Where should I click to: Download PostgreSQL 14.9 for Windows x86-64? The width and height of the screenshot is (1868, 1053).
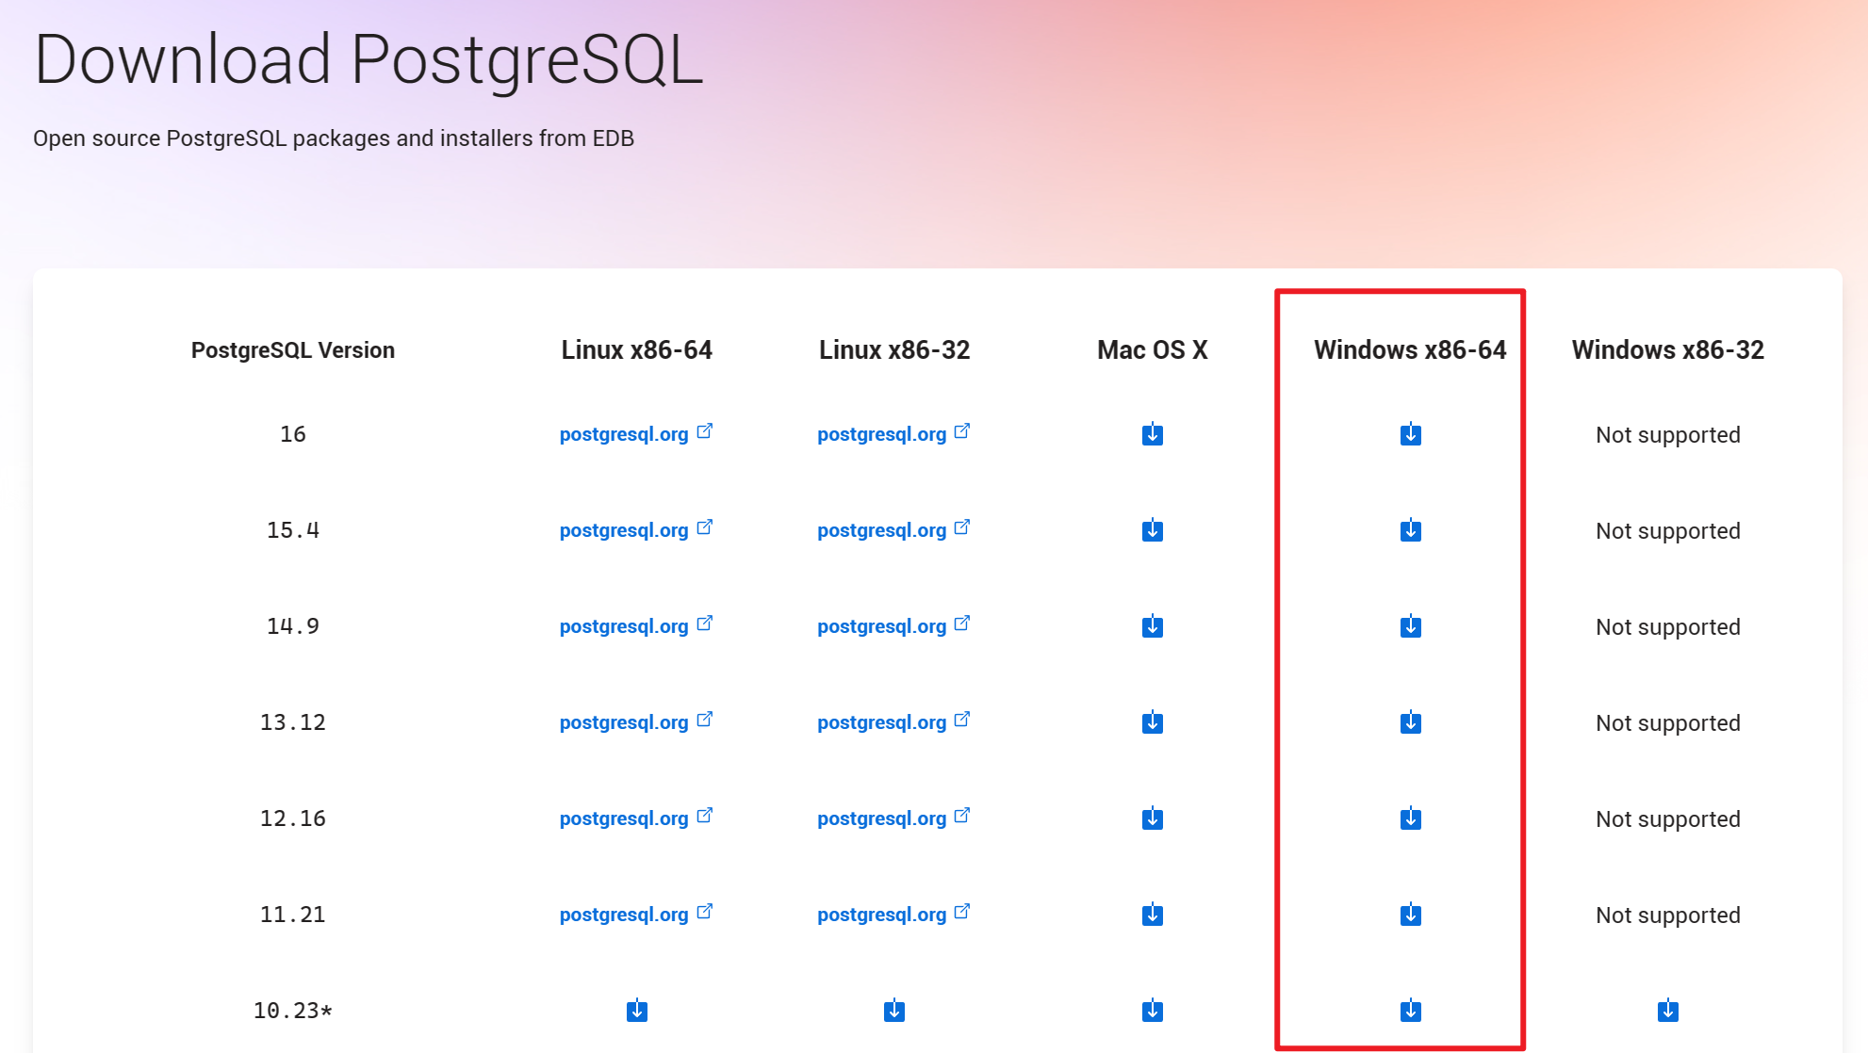click(x=1410, y=626)
